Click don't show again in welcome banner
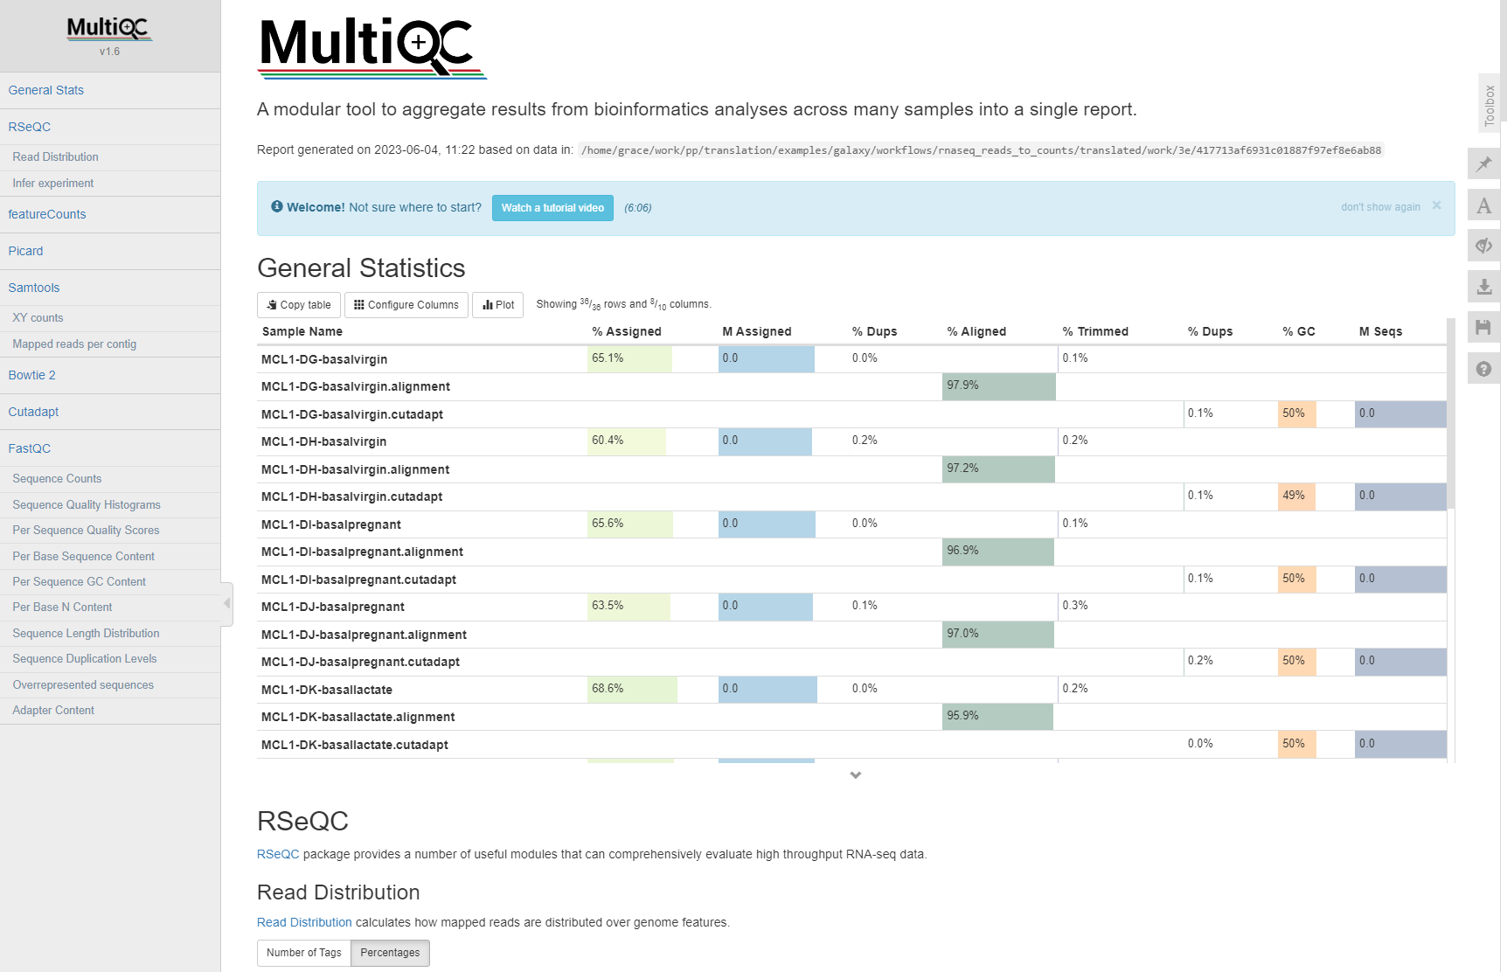 tap(1380, 207)
